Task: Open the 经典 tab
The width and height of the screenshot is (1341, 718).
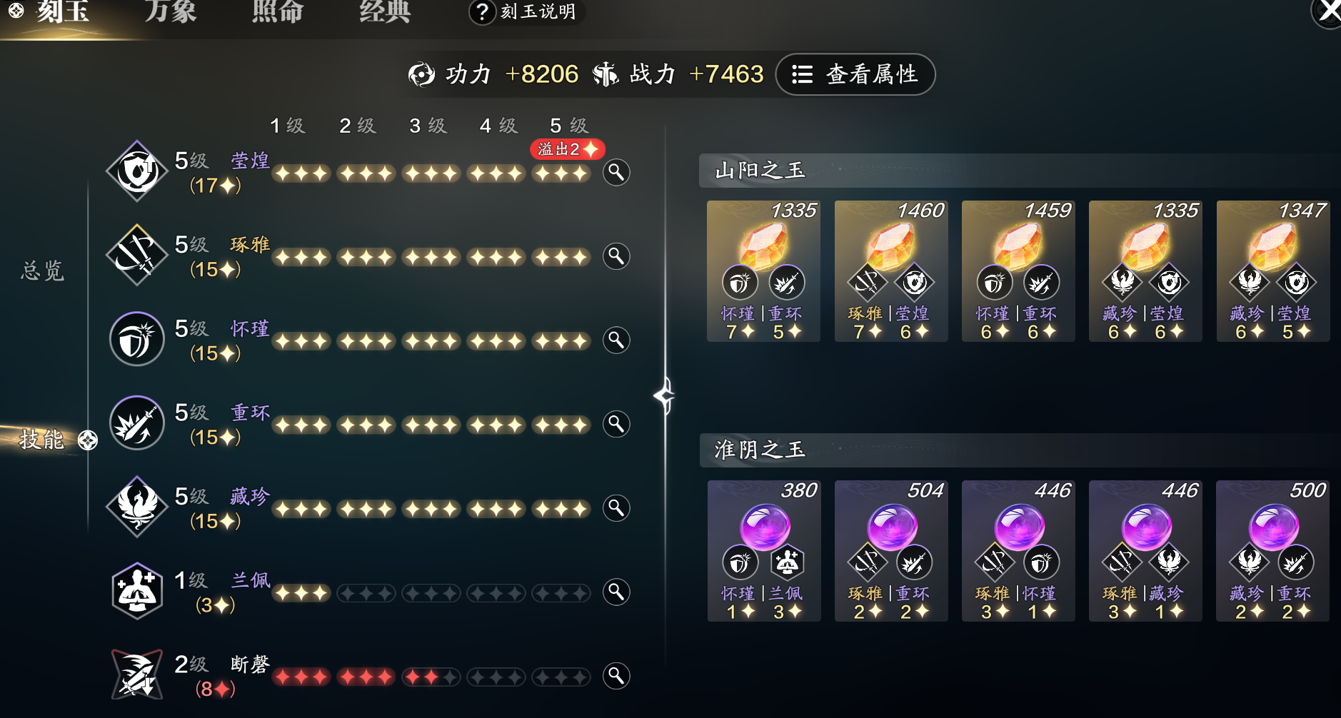Action: coord(385,11)
